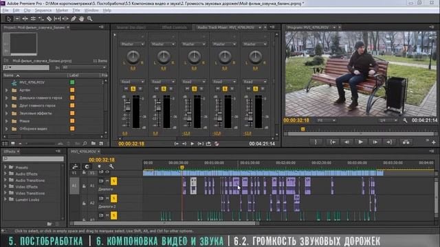Click the first mixer channel volume fader
Image resolution: width=440 pixels, height=247 pixels.
click(x=128, y=107)
